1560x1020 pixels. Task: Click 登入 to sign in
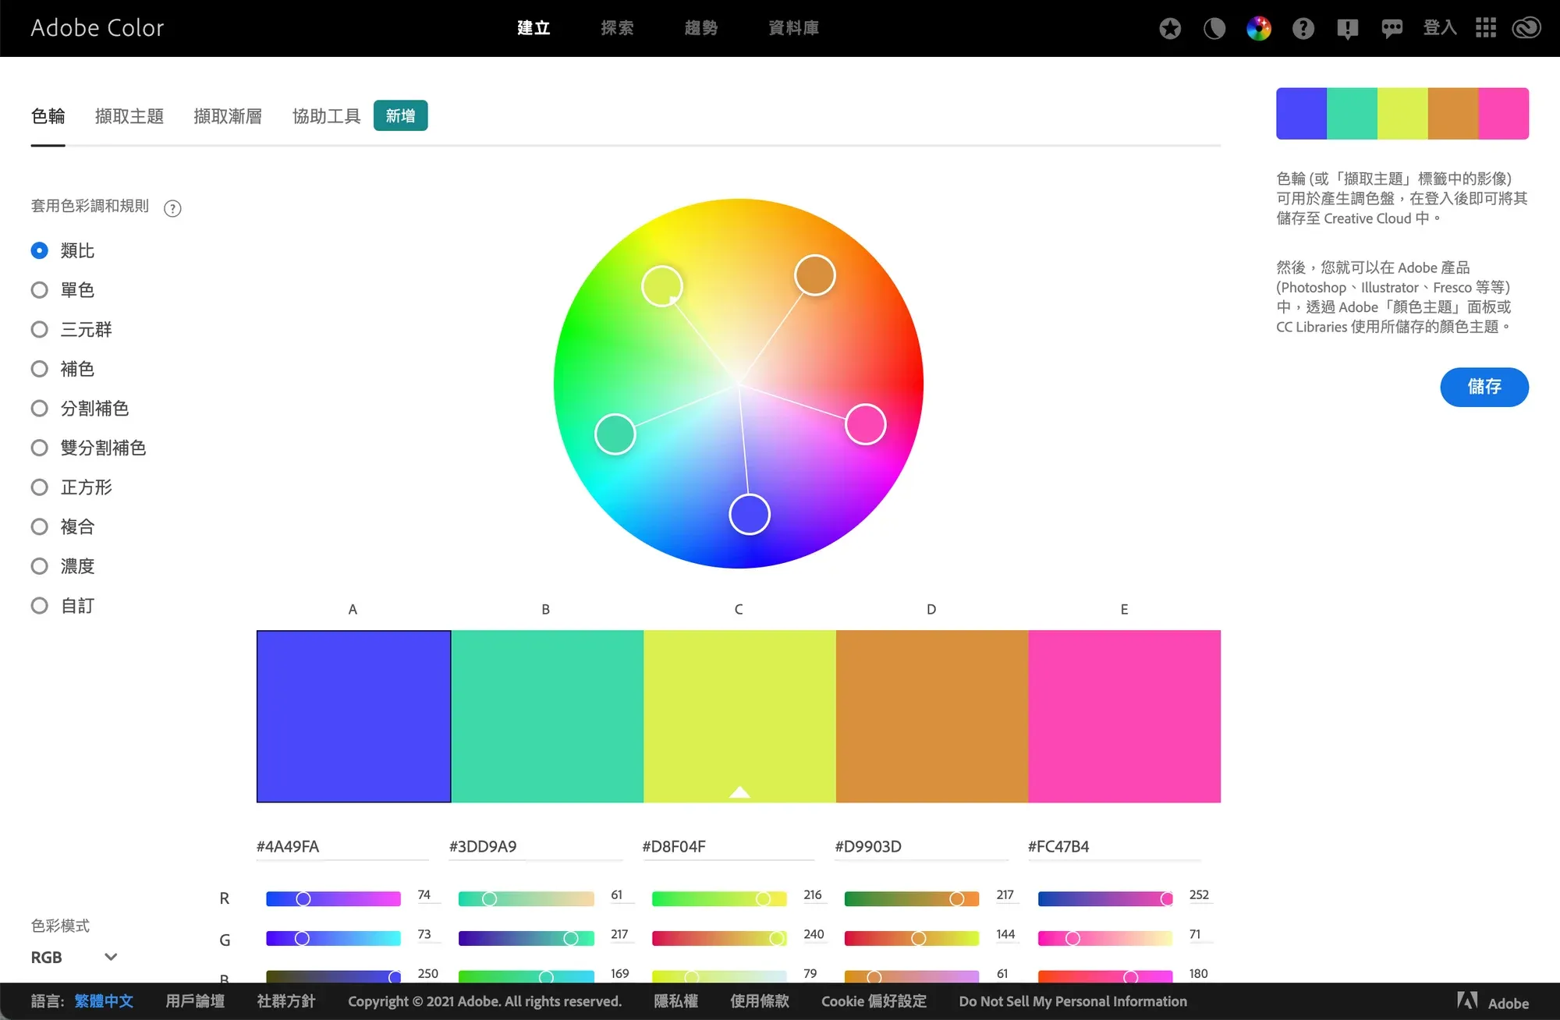(1440, 28)
